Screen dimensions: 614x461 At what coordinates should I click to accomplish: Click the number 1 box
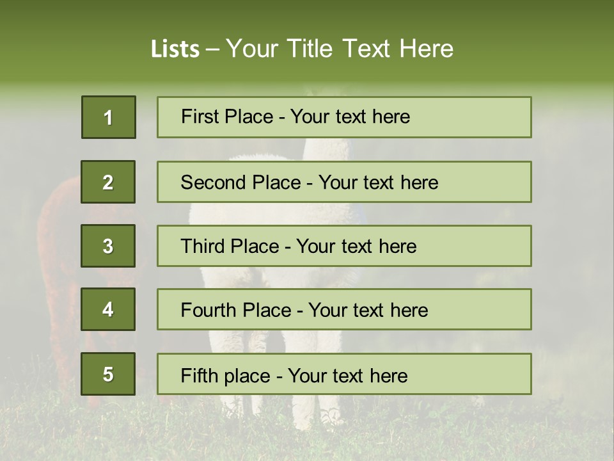[108, 117]
